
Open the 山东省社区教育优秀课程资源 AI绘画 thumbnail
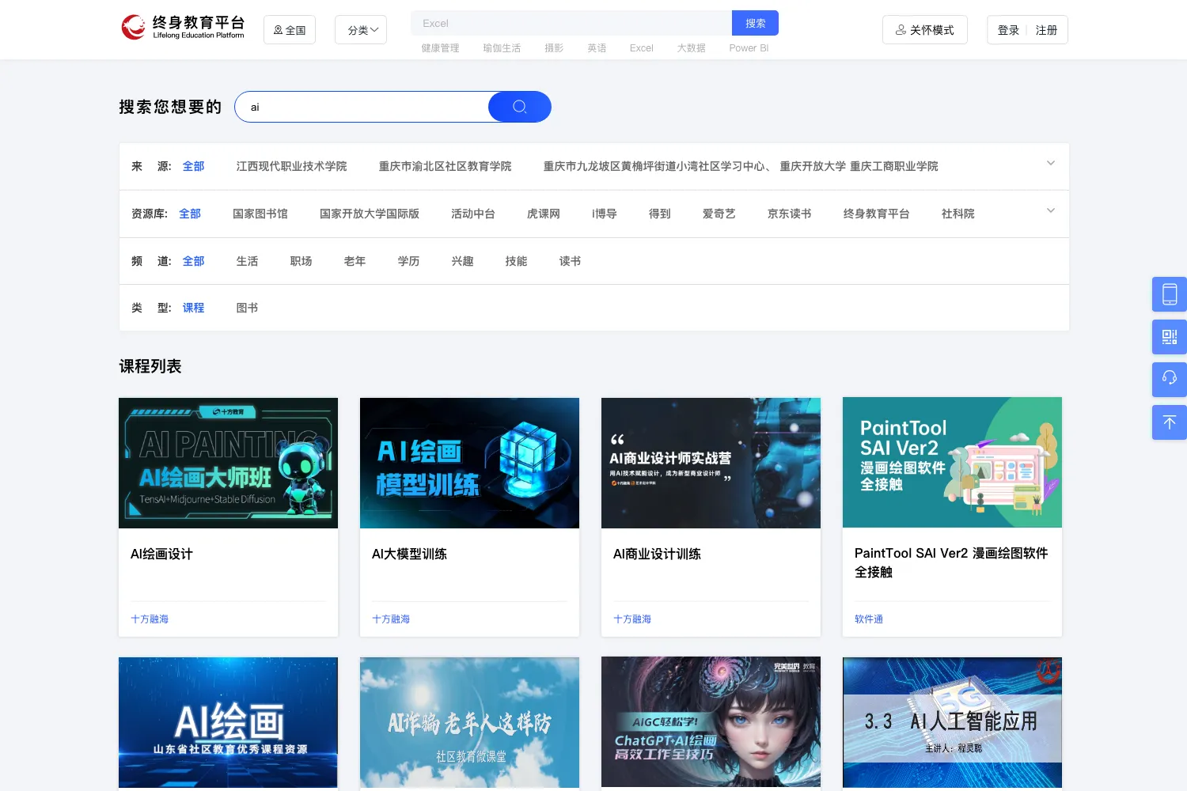click(228, 722)
